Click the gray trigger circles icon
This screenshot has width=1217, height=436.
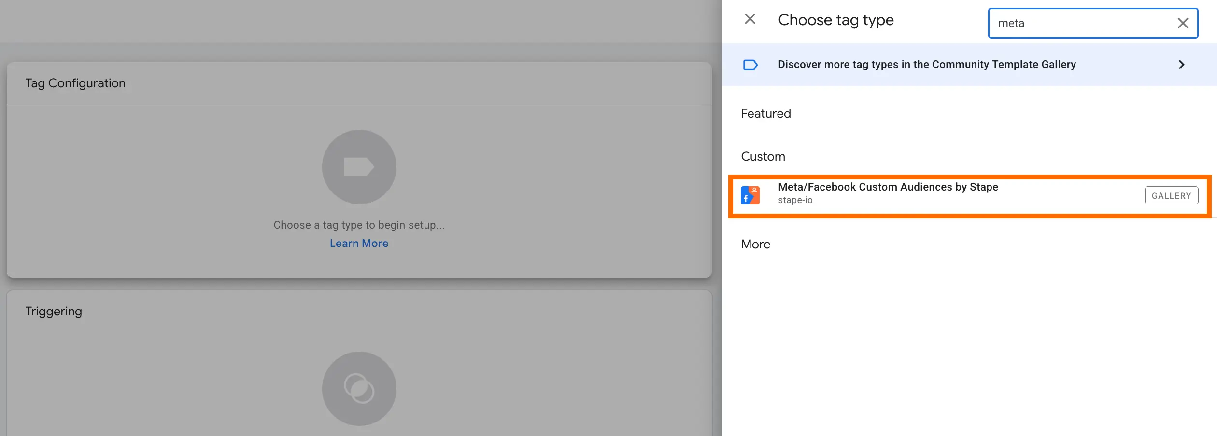tap(359, 388)
